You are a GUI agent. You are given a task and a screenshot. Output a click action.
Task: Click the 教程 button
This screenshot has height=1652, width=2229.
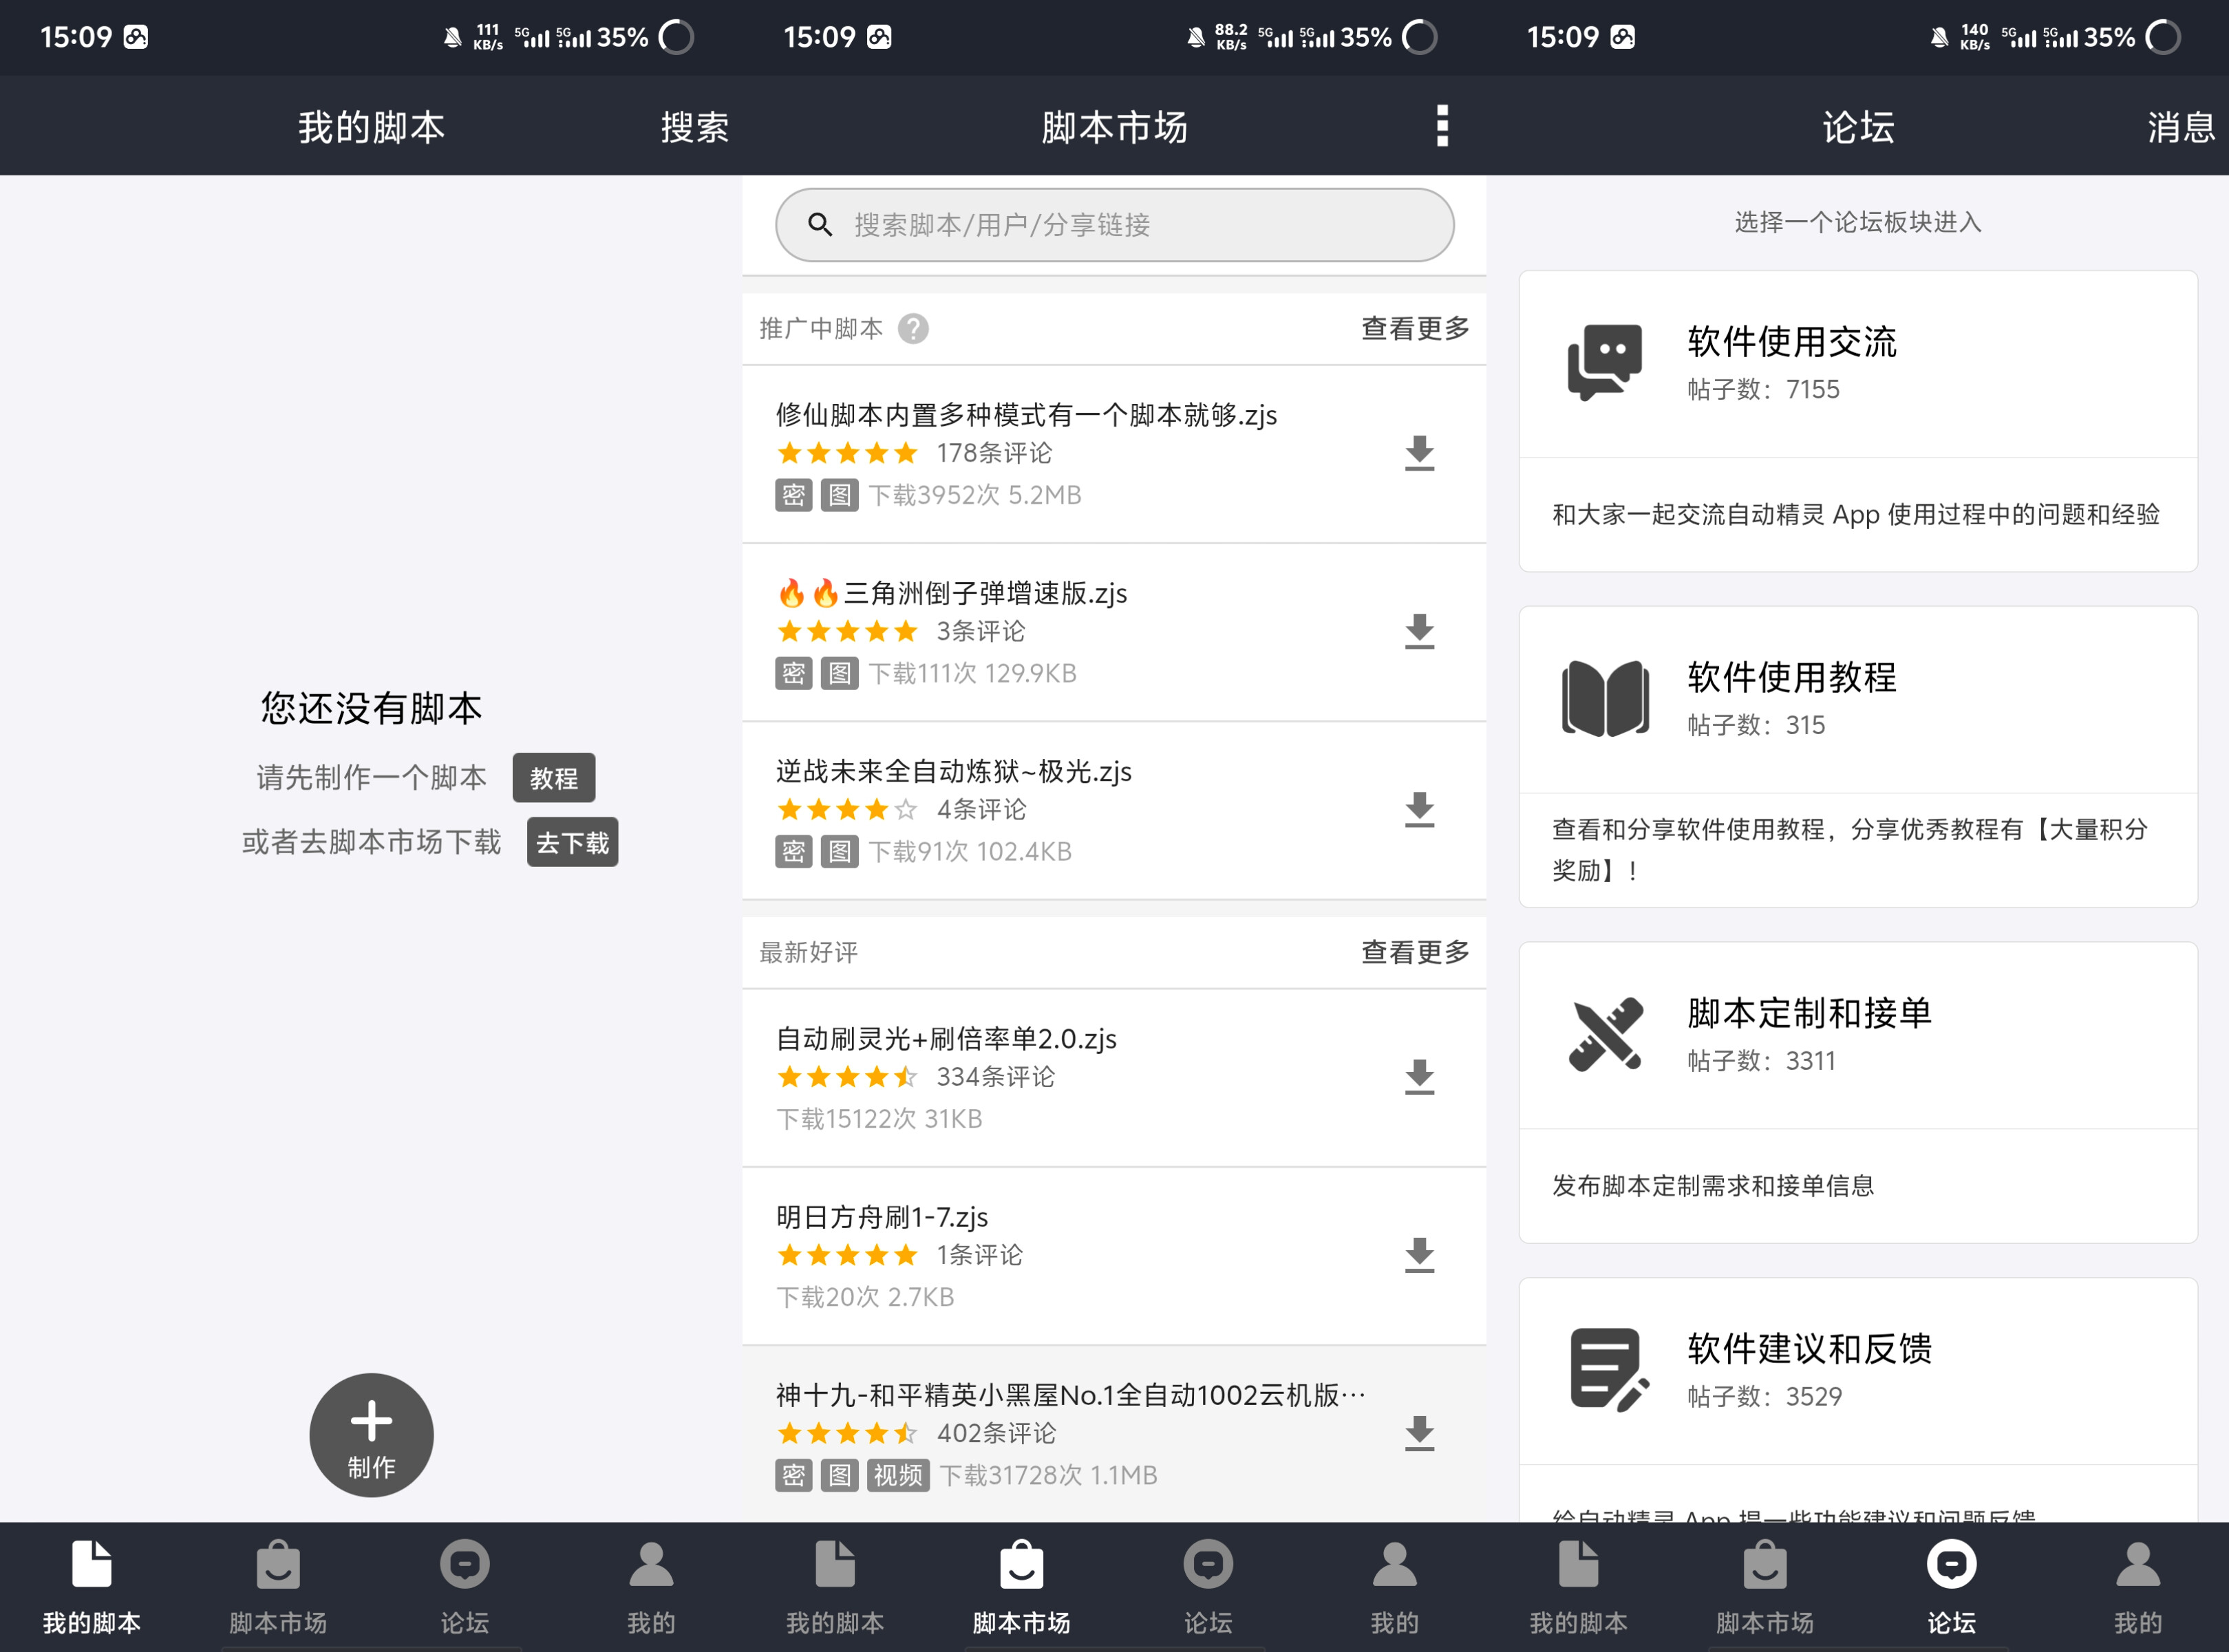[x=553, y=778]
